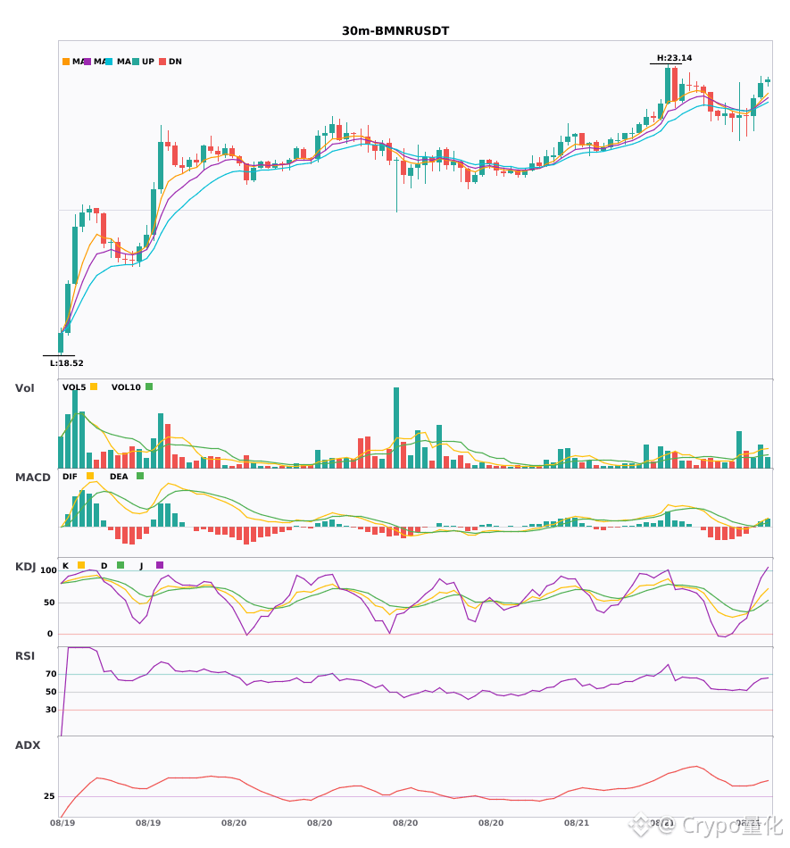The height and width of the screenshot is (848, 790).
Task: Click the chart title 30m-BMNRUSDT
Action: click(395, 31)
